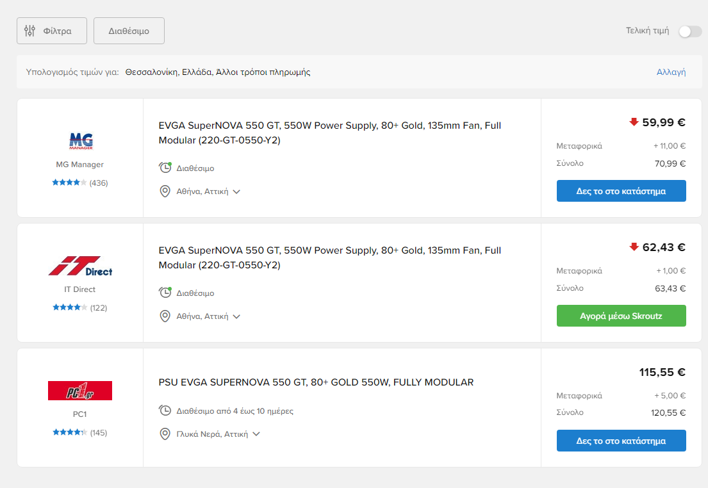
Task: Click price drop arrow next to 62,43 €
Action: coord(634,247)
